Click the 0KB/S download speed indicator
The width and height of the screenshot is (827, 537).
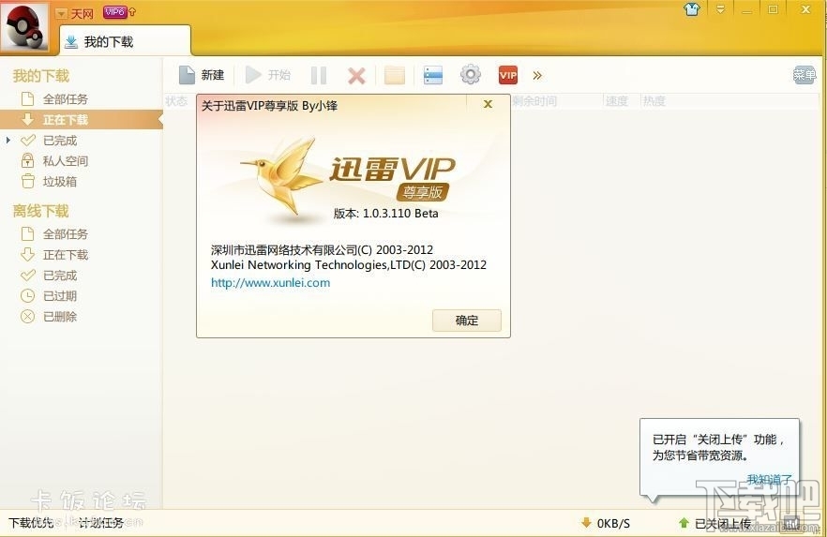[x=606, y=523]
